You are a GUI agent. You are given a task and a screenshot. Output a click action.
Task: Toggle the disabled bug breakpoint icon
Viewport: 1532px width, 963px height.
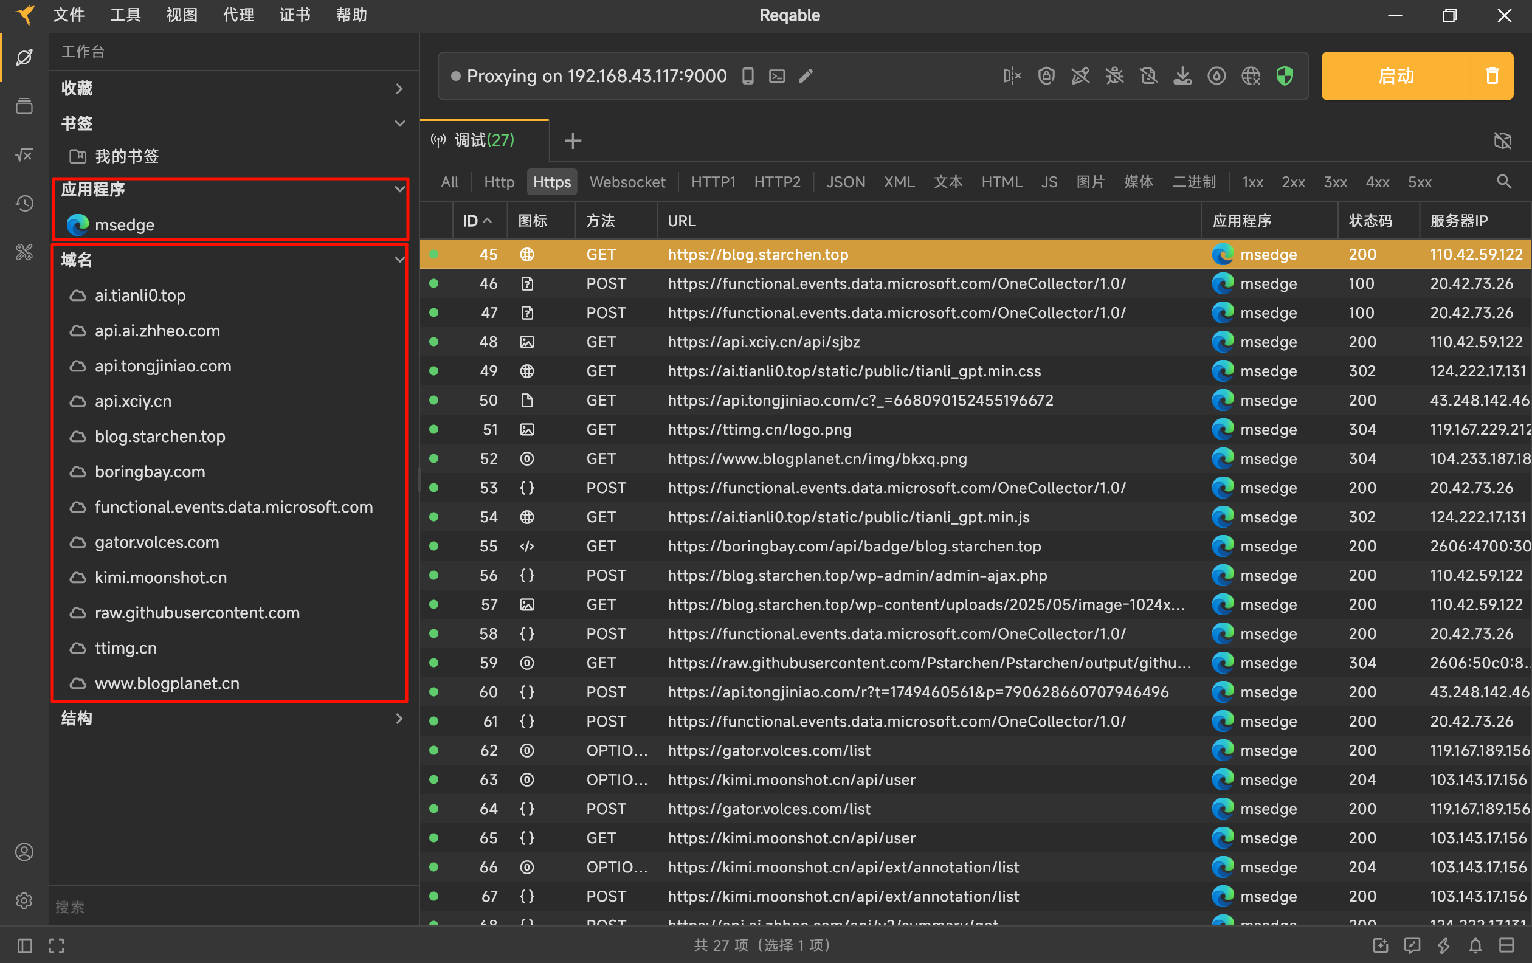pyautogui.click(x=1114, y=77)
